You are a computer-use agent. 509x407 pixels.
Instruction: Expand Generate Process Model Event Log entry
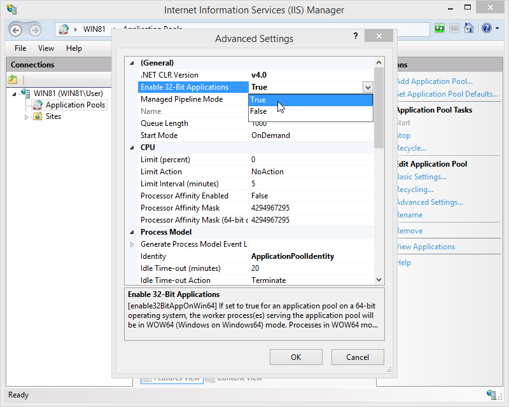click(132, 244)
